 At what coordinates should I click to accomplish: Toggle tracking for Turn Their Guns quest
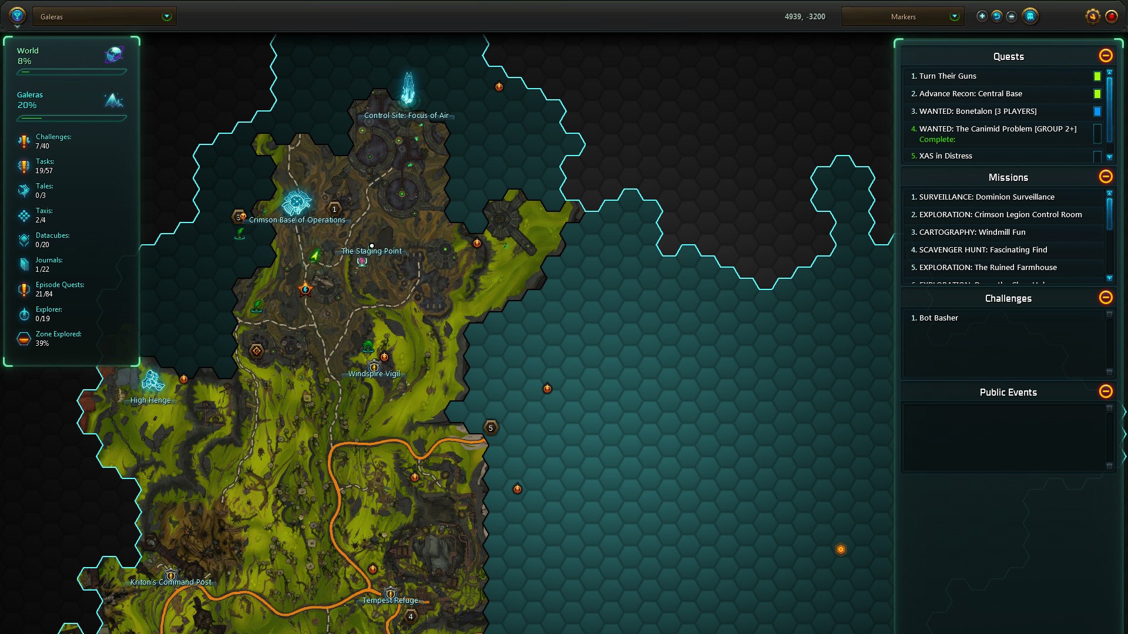(x=1097, y=76)
